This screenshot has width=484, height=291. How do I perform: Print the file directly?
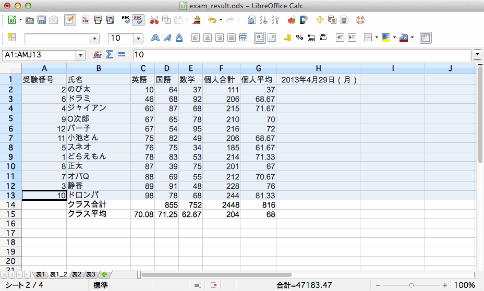tap(98, 20)
